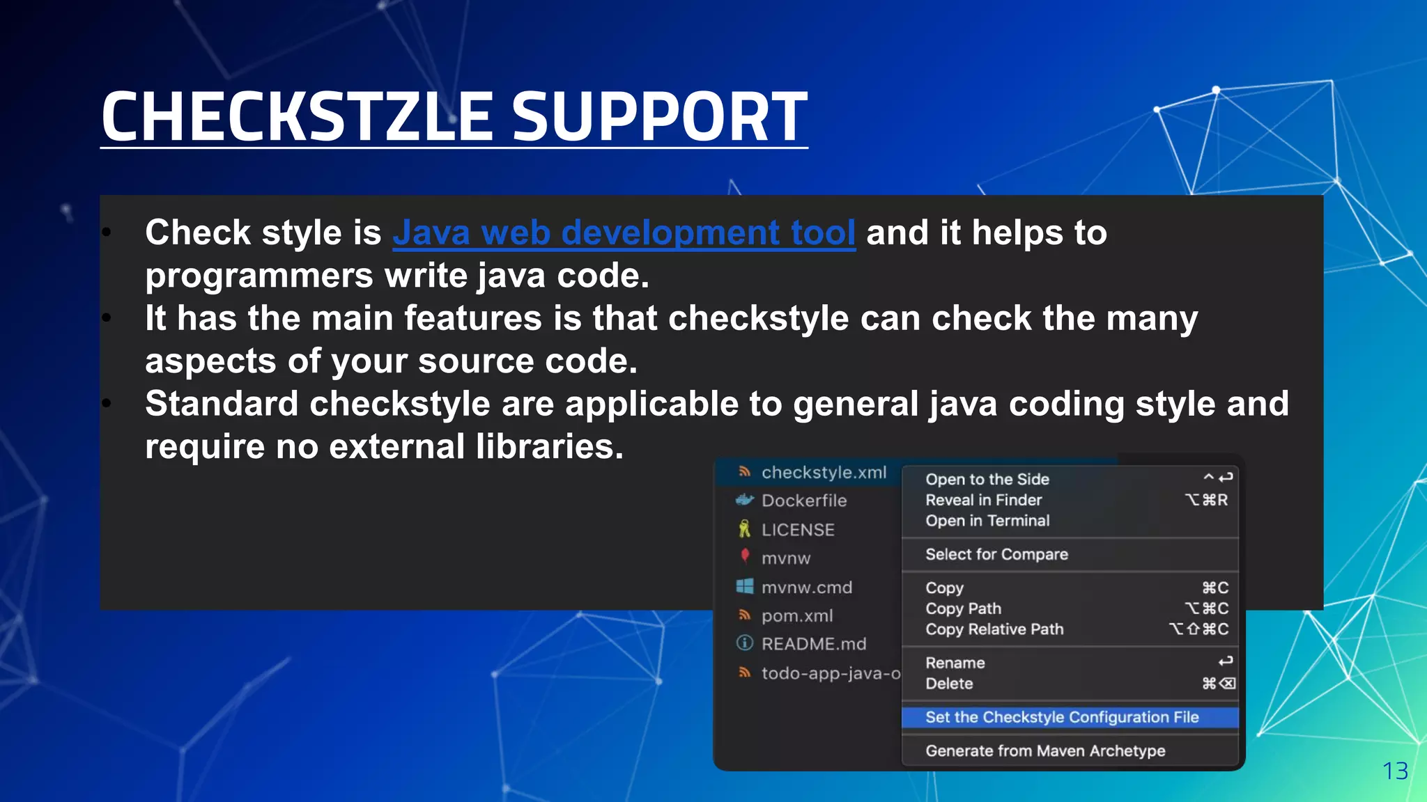Click the mvnw.cmd Windows icon

coord(745,586)
